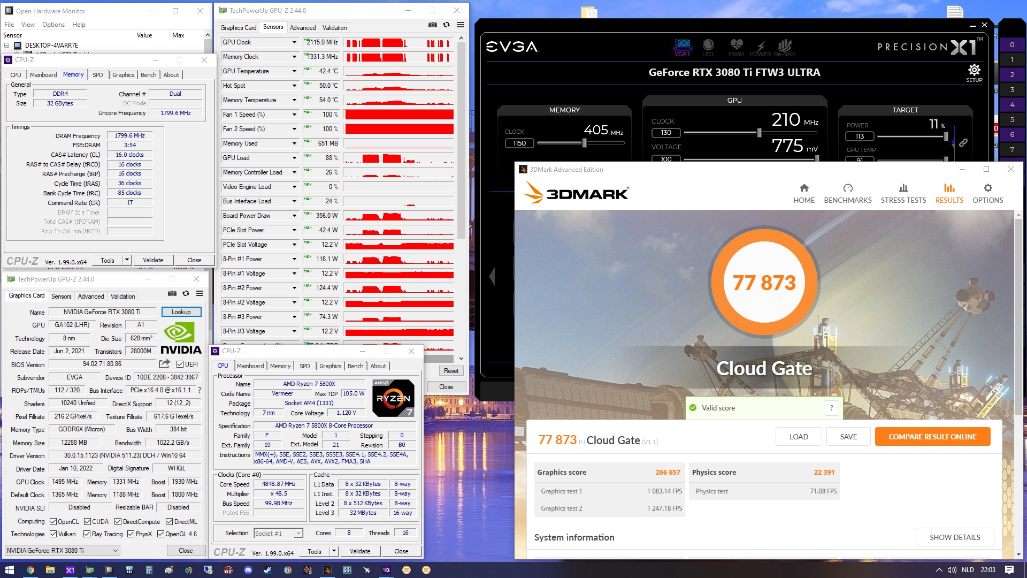
Task: Open the View menu in Open Hardware Monitor
Action: pos(28,25)
